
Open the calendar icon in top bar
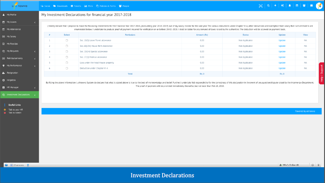297,5
